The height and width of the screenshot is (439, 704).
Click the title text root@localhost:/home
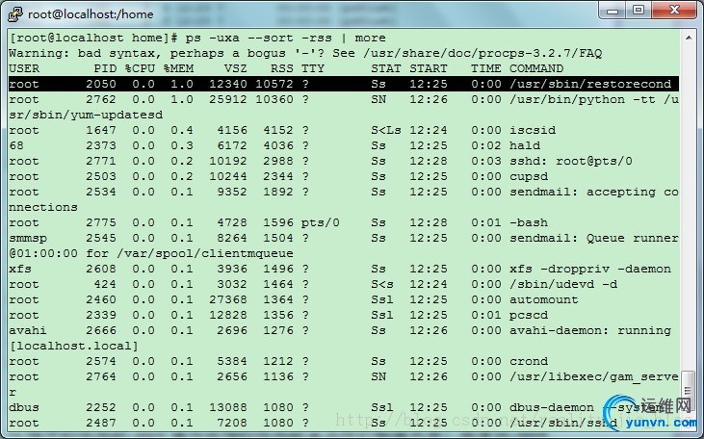point(91,13)
